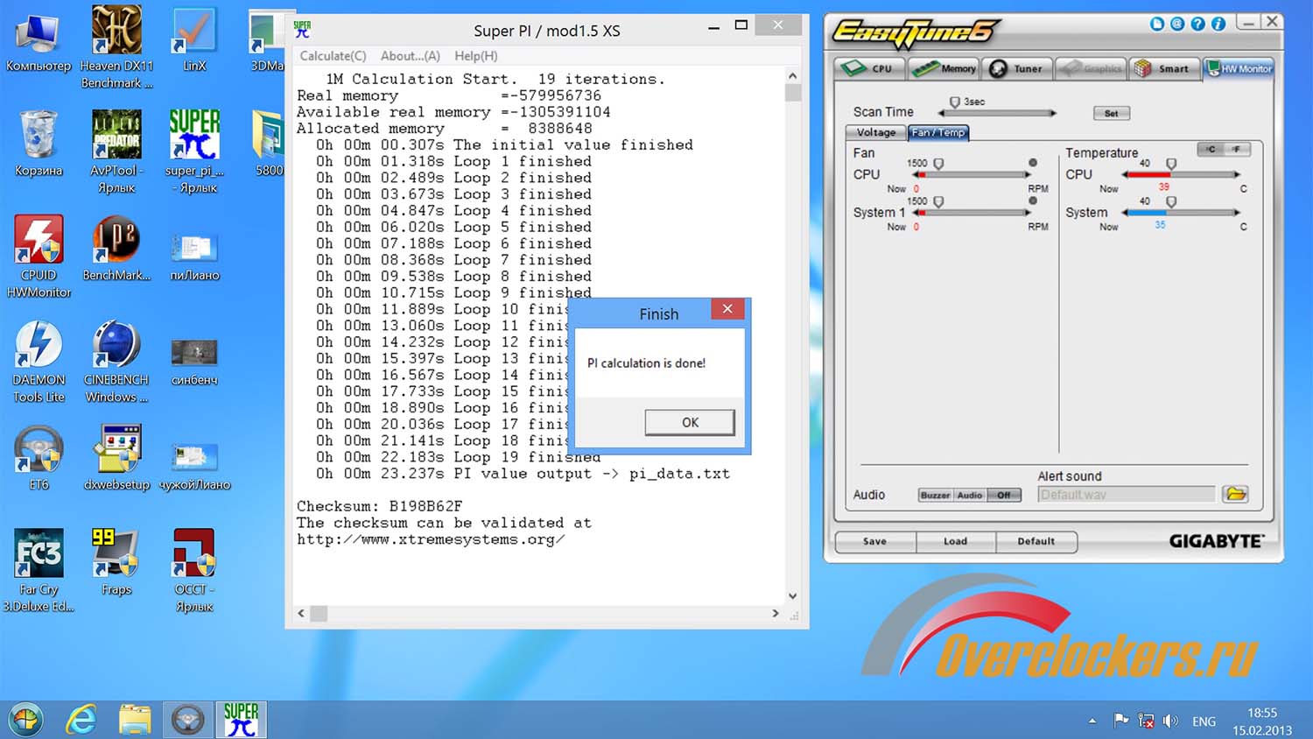Switch to the Voltage sub-tab
Screen dimensions: 1313x739
875,132
